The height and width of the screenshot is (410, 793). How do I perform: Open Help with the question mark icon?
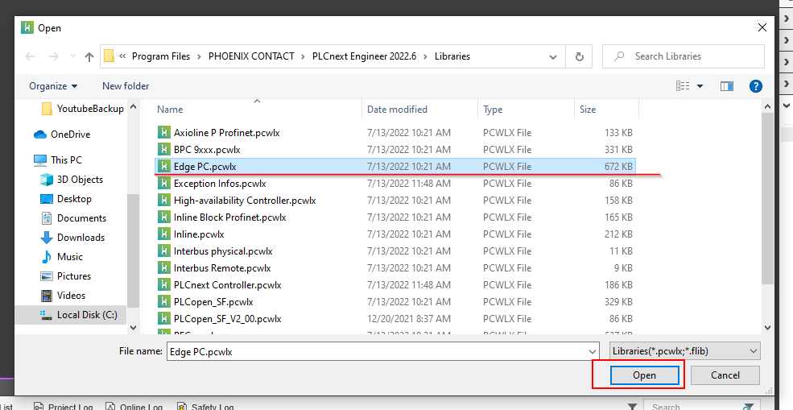(x=756, y=86)
